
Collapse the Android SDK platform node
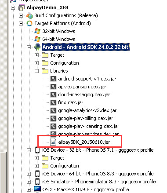[29, 47]
